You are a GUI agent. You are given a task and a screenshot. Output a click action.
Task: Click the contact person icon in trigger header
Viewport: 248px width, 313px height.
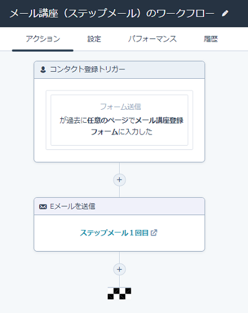tap(43, 69)
